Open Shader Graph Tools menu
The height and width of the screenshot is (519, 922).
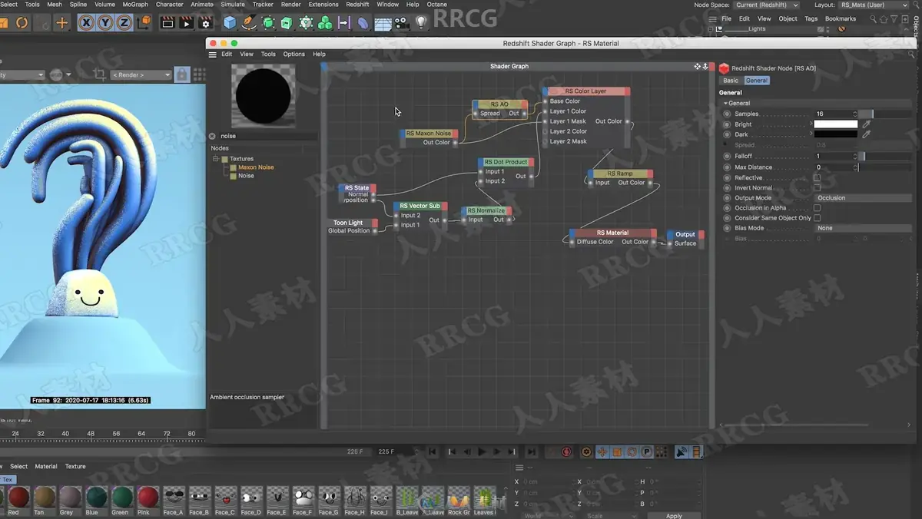click(x=268, y=55)
